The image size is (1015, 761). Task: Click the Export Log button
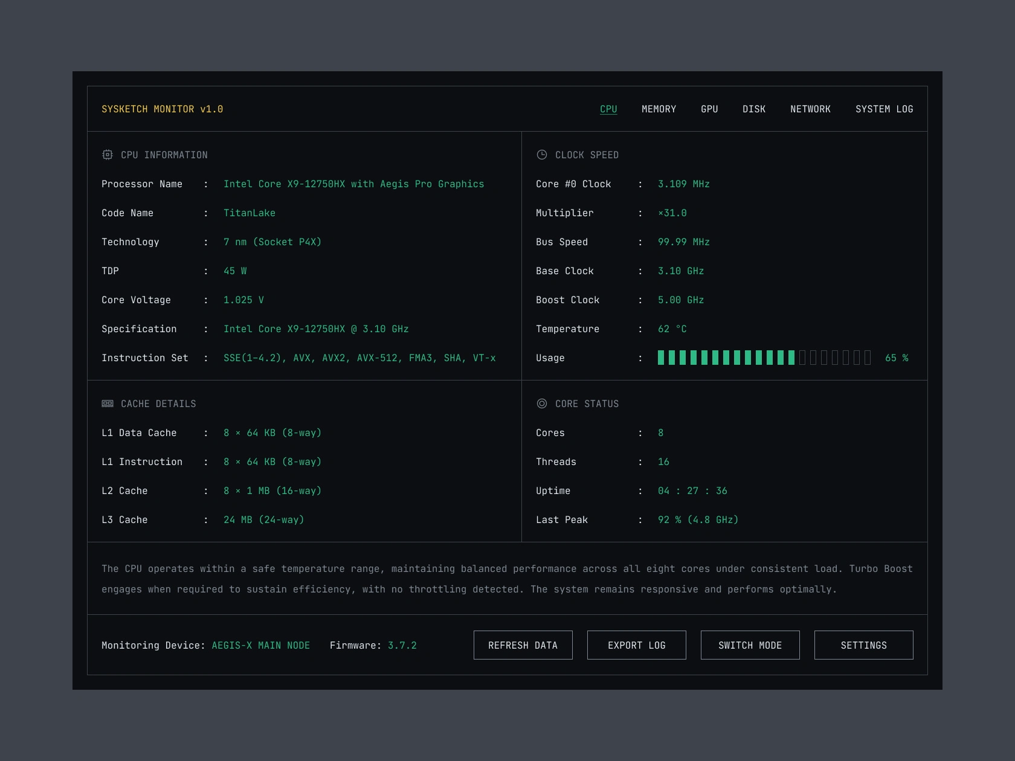point(636,645)
